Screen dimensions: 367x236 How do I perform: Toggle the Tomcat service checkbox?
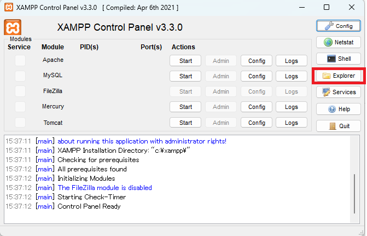[x=20, y=123]
